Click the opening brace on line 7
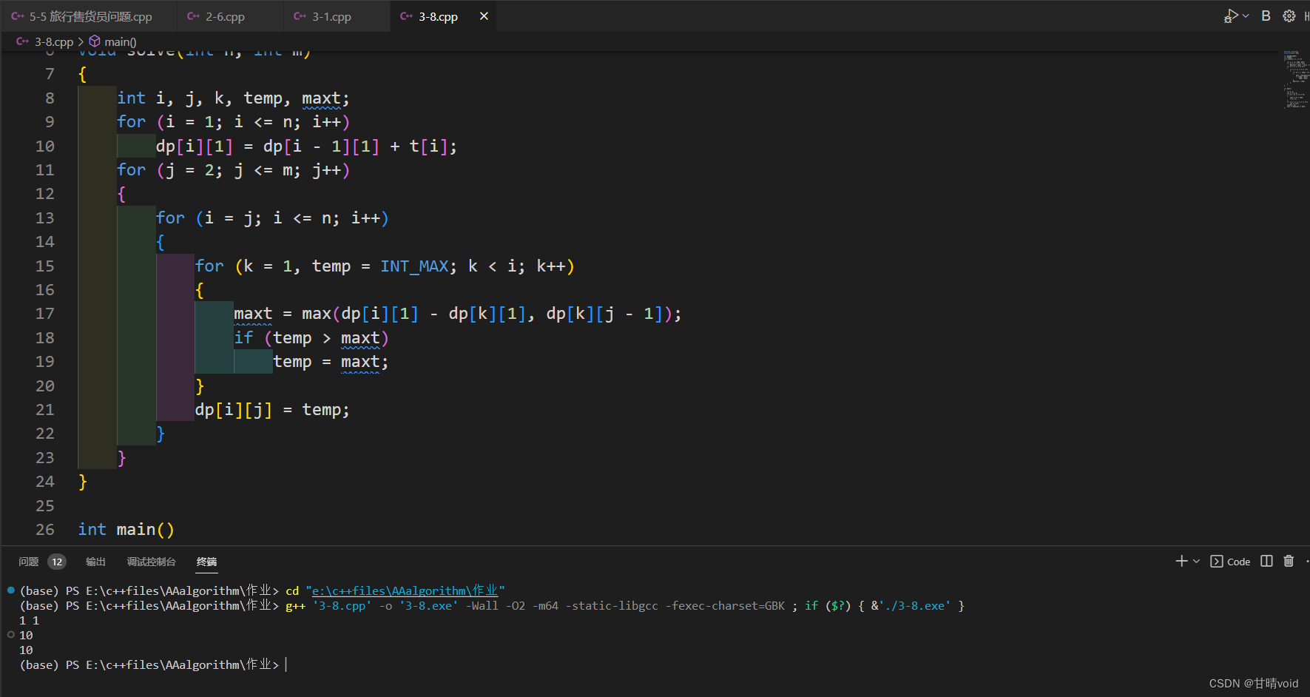Viewport: 1310px width, 697px height. click(82, 74)
